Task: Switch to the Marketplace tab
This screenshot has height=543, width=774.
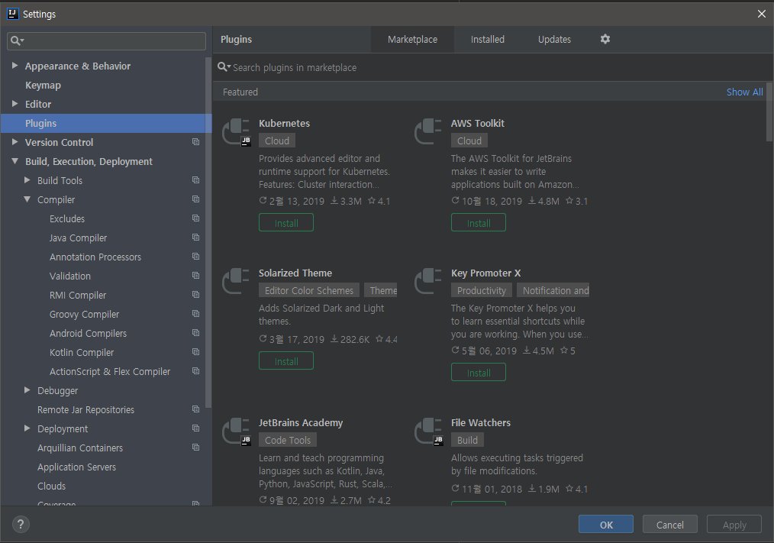Action: [412, 40]
